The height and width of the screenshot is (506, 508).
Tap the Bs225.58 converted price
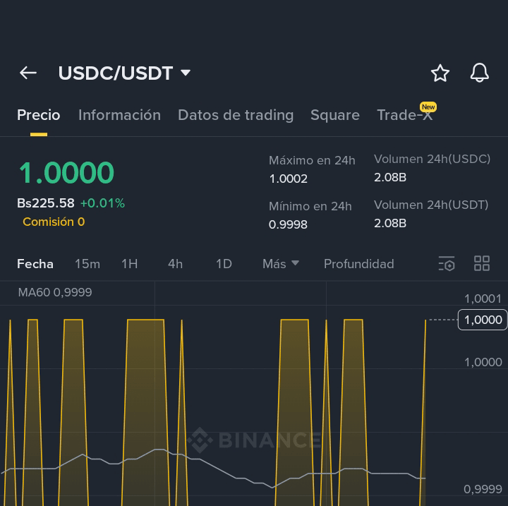(46, 203)
